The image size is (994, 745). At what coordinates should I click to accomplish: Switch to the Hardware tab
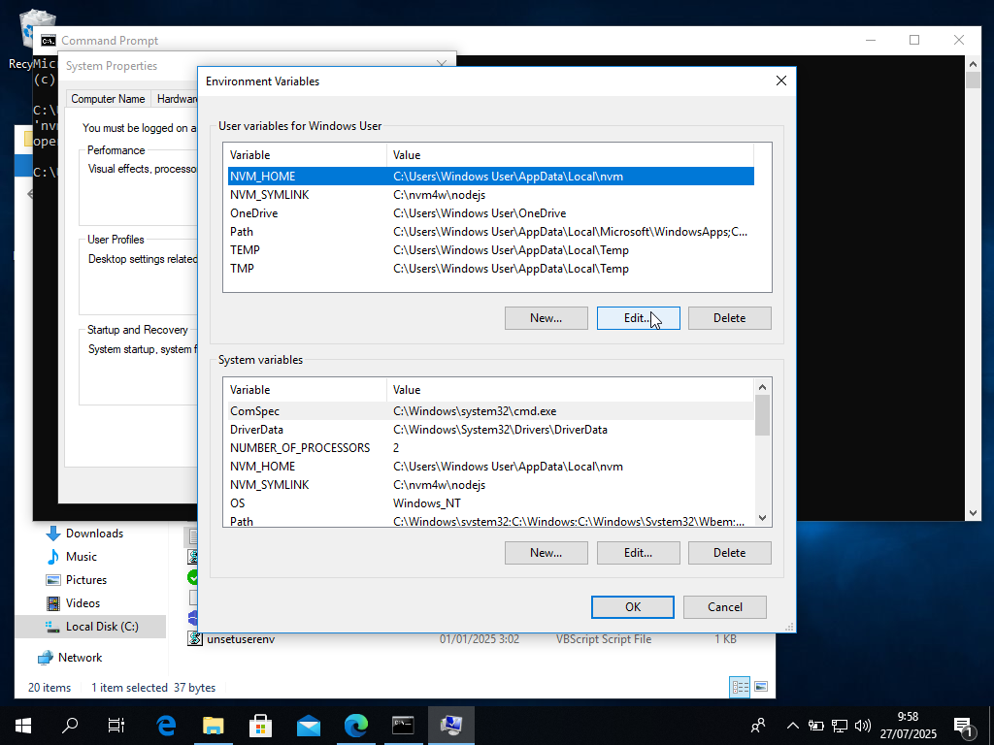(178, 99)
